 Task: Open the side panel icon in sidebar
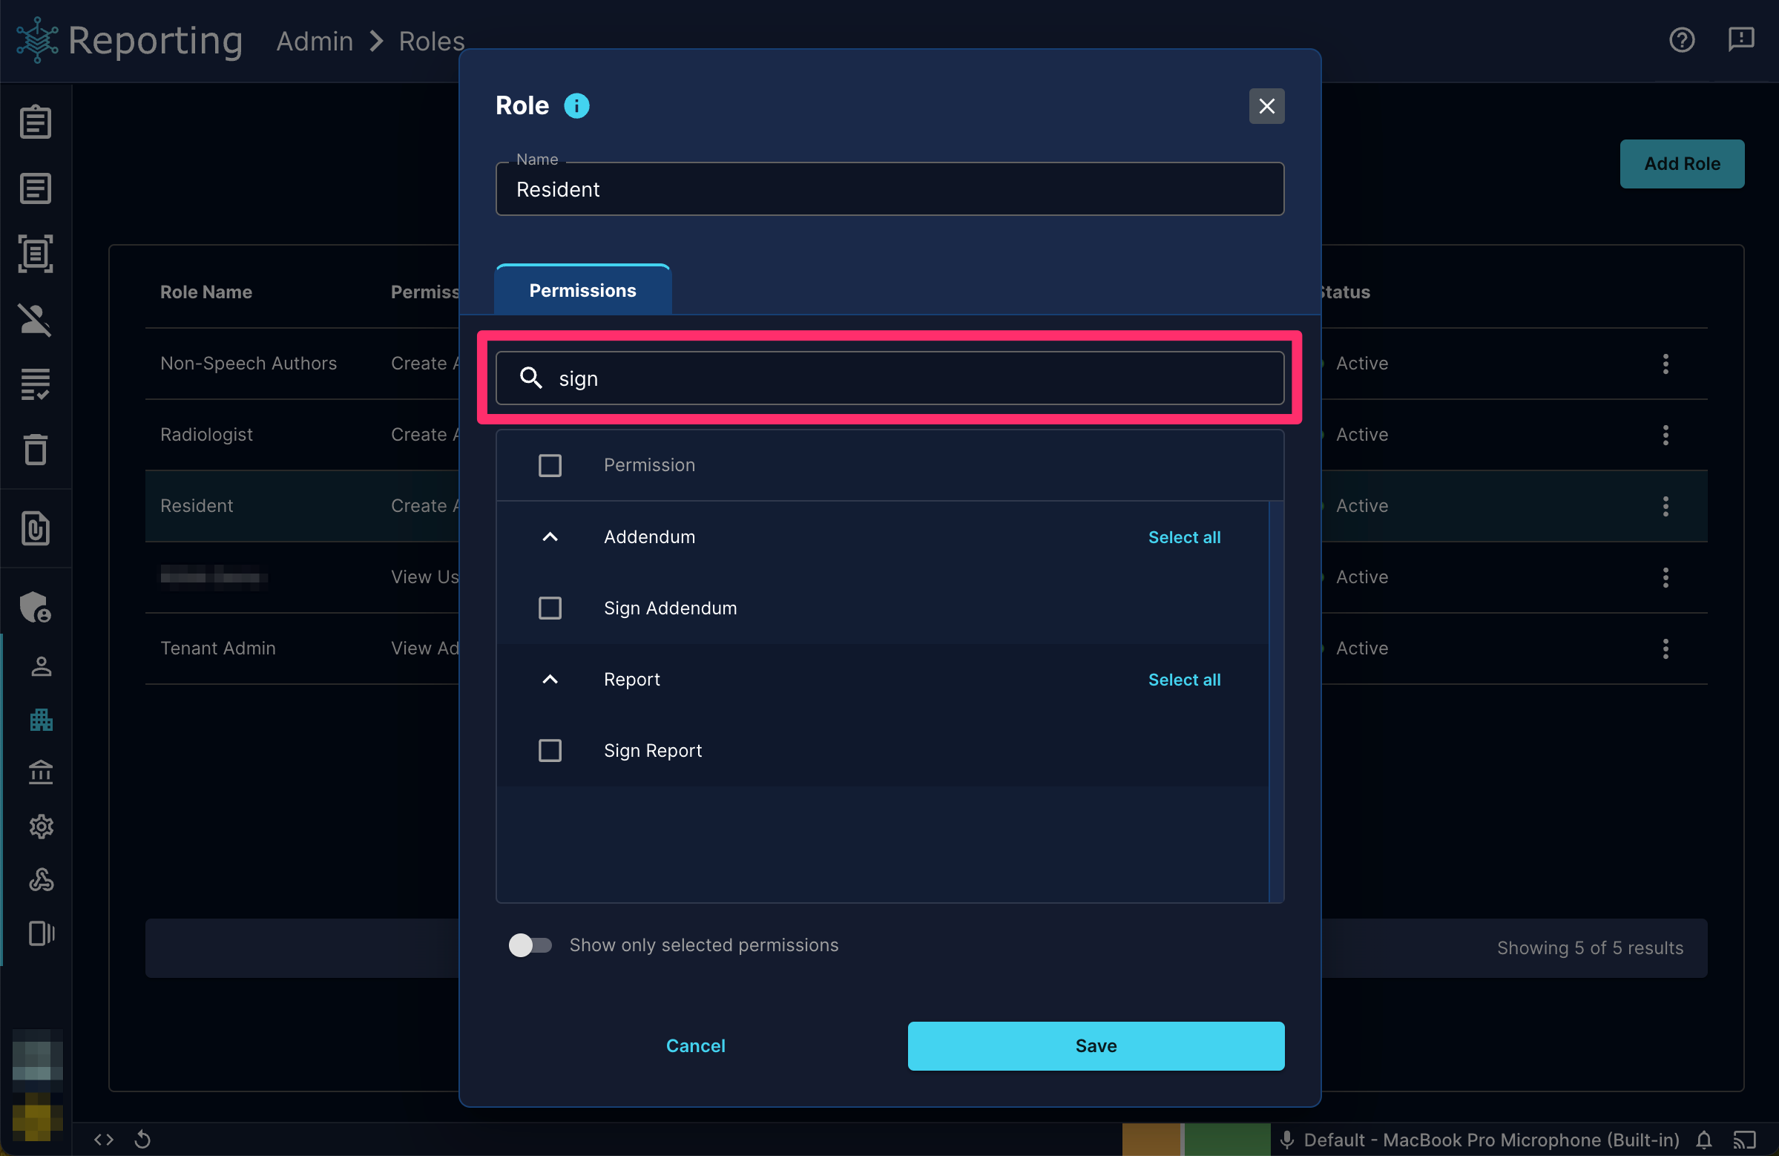tap(41, 933)
